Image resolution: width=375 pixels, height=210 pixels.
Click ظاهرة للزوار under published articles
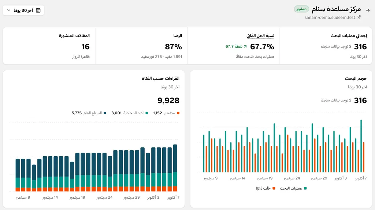[x=81, y=57]
